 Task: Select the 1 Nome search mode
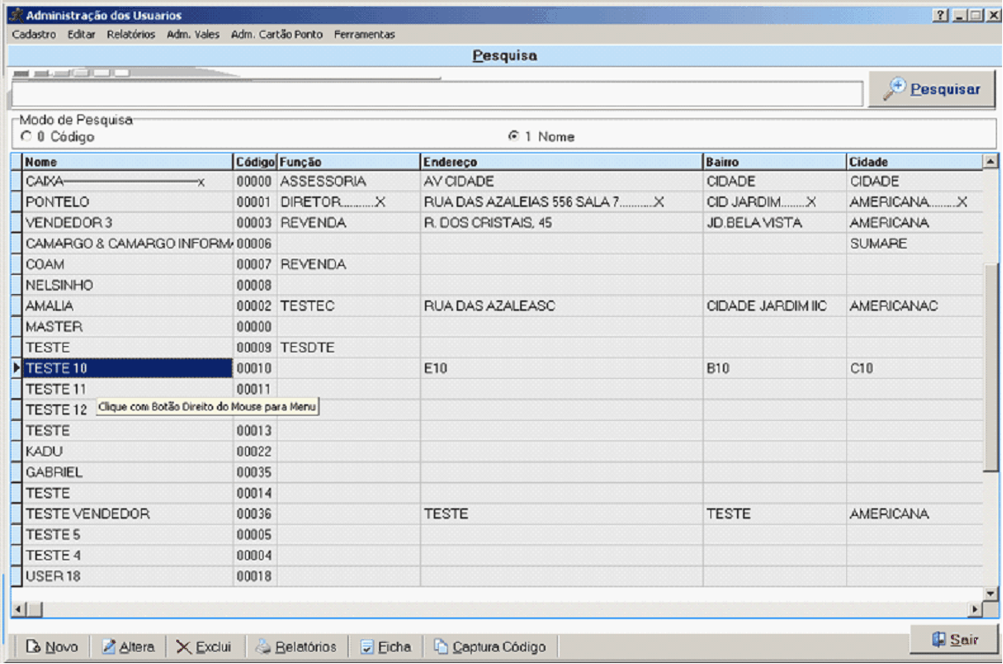coord(513,137)
